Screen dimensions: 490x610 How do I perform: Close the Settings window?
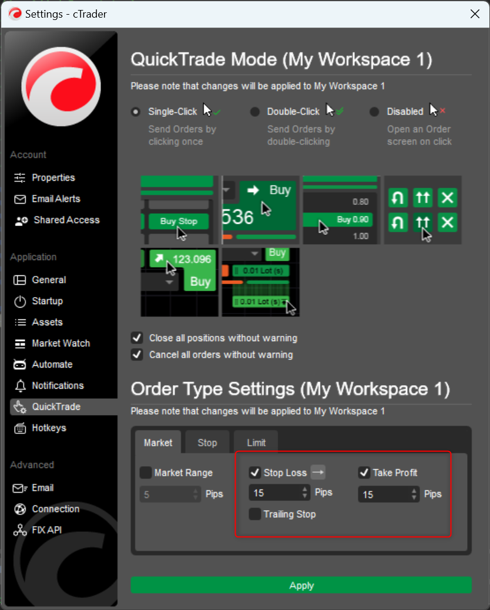[475, 14]
